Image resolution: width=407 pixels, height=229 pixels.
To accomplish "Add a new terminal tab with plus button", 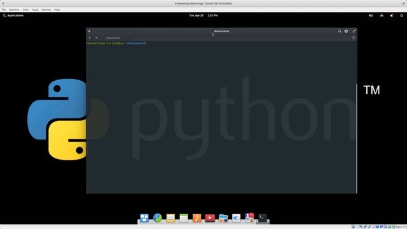I will click(90, 38).
